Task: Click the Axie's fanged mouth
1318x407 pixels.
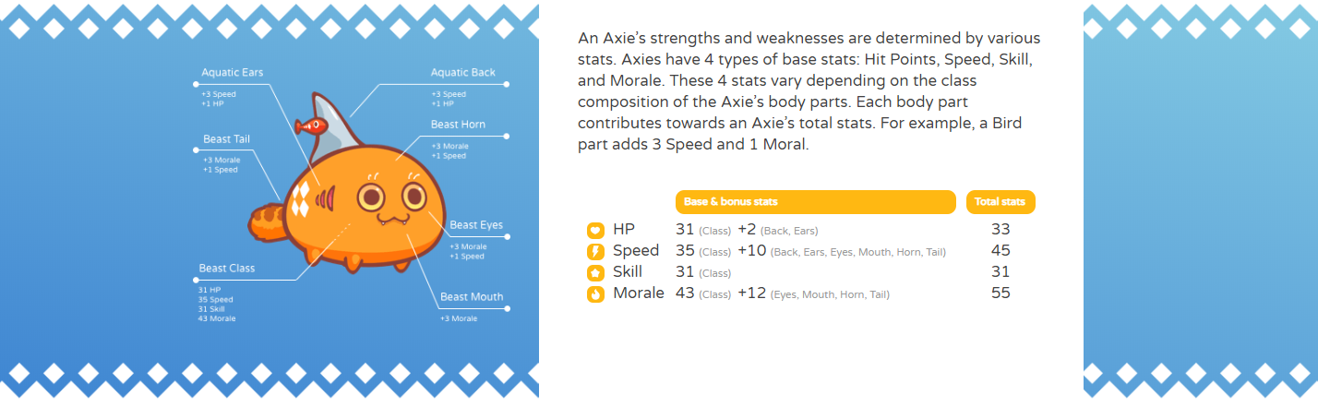Action: tap(392, 220)
